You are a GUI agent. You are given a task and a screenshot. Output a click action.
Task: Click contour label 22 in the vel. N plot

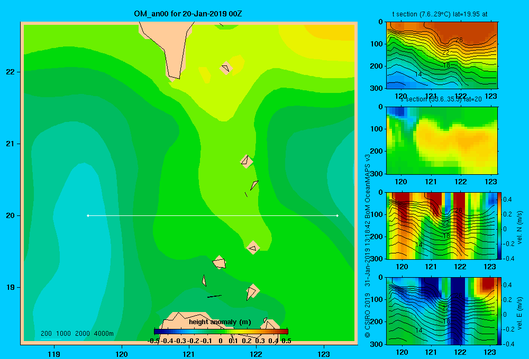[446, 223]
